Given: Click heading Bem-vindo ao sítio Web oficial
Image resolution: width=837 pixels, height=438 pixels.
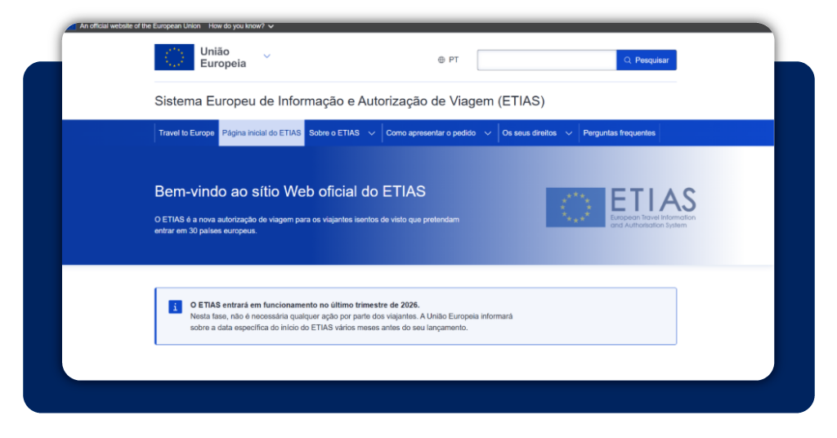Looking at the screenshot, I should 290,191.
